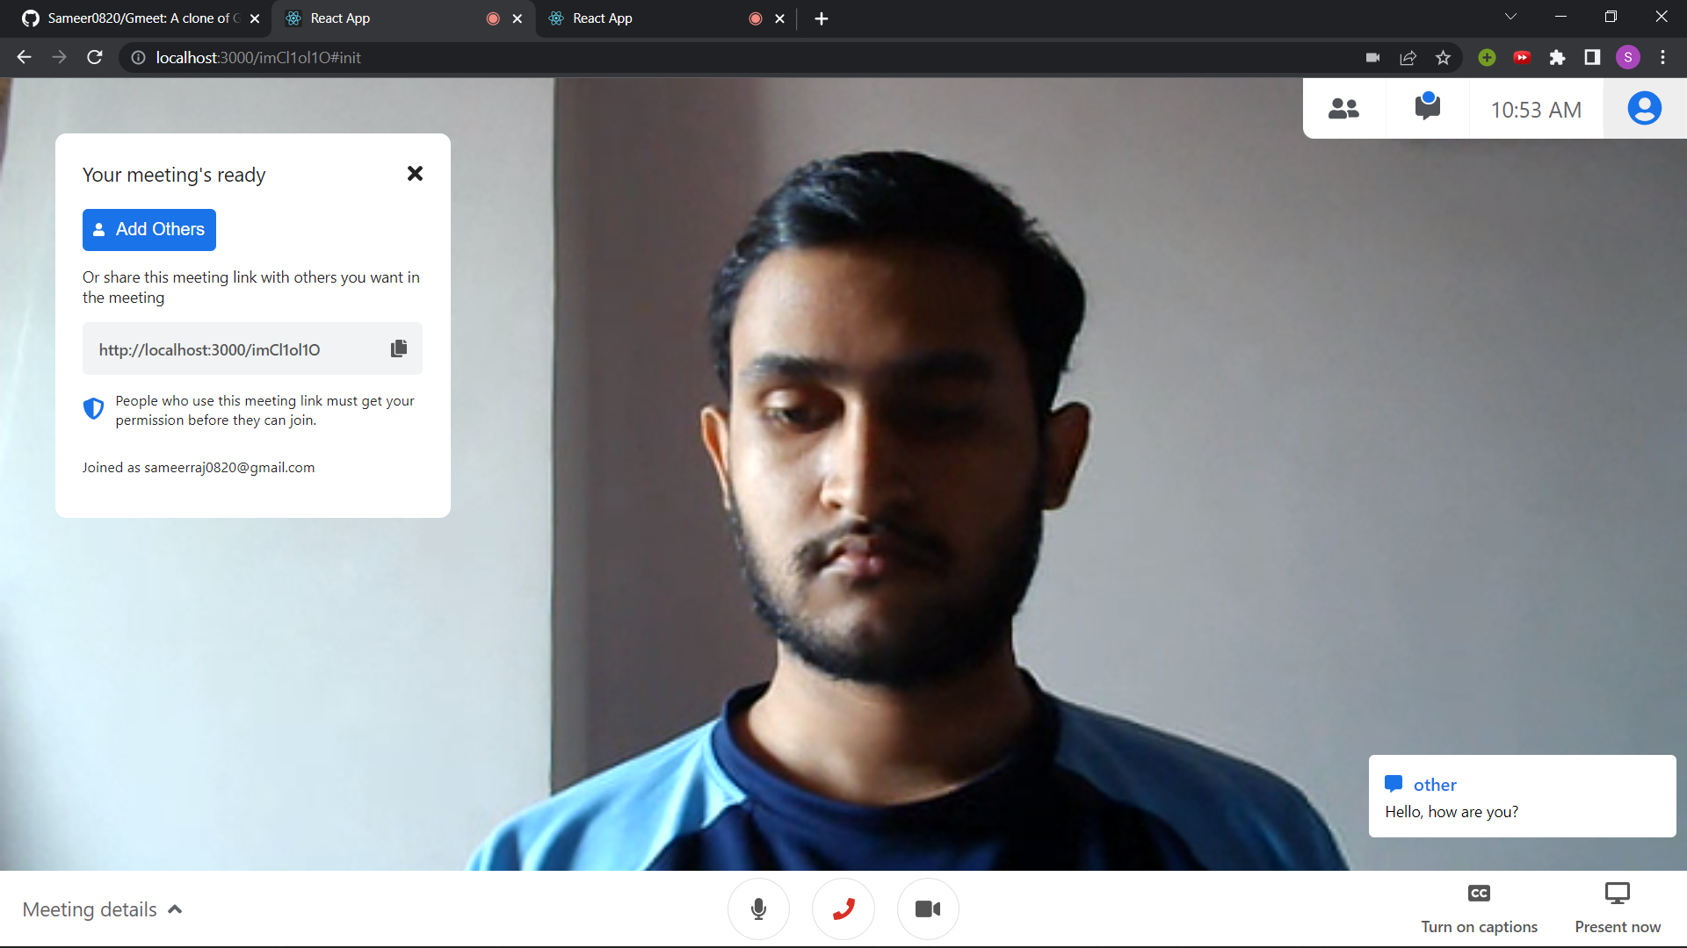1687x948 pixels.
Task: Click the Add Others button
Action: point(148,229)
